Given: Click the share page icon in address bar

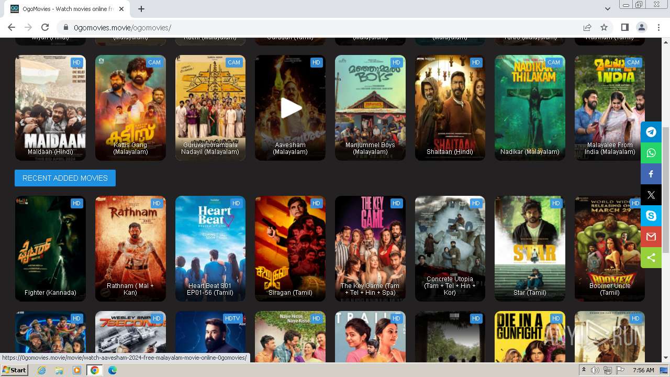Looking at the screenshot, I should pos(587,27).
